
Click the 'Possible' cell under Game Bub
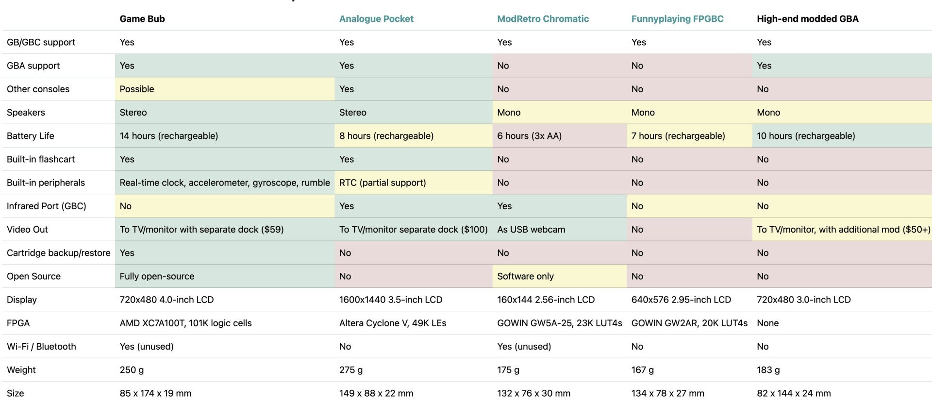tap(225, 89)
